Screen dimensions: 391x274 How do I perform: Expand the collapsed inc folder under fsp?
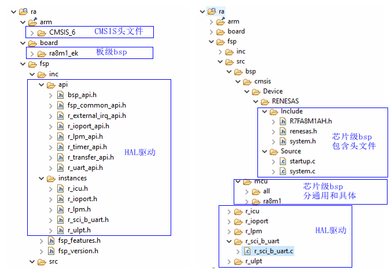click(220, 52)
